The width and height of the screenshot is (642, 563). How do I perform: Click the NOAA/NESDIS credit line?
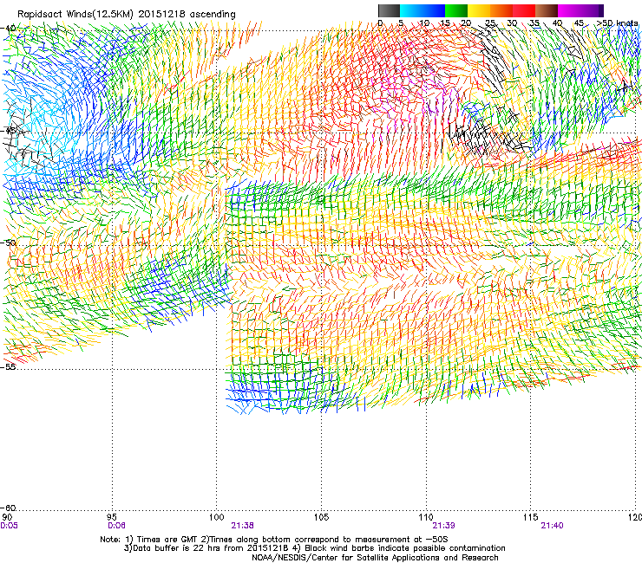[375, 558]
